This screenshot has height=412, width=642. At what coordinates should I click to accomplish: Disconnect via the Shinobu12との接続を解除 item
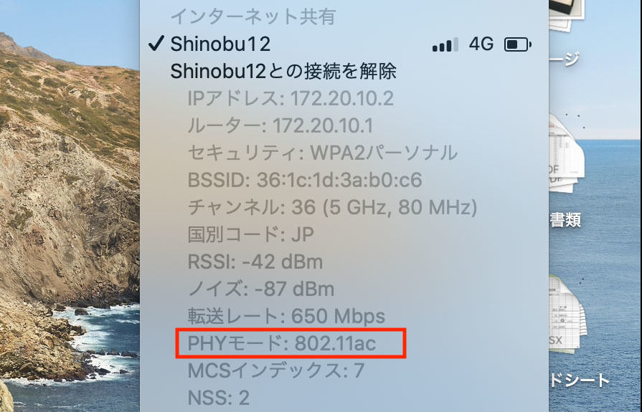[x=283, y=71]
